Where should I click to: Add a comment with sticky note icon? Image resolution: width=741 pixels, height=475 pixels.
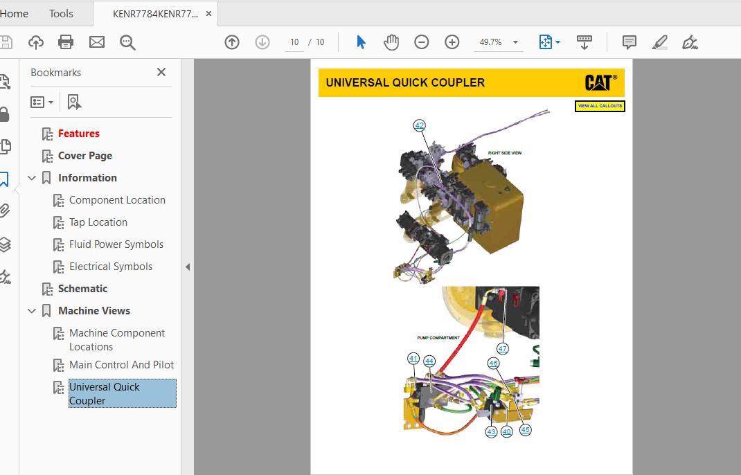630,42
